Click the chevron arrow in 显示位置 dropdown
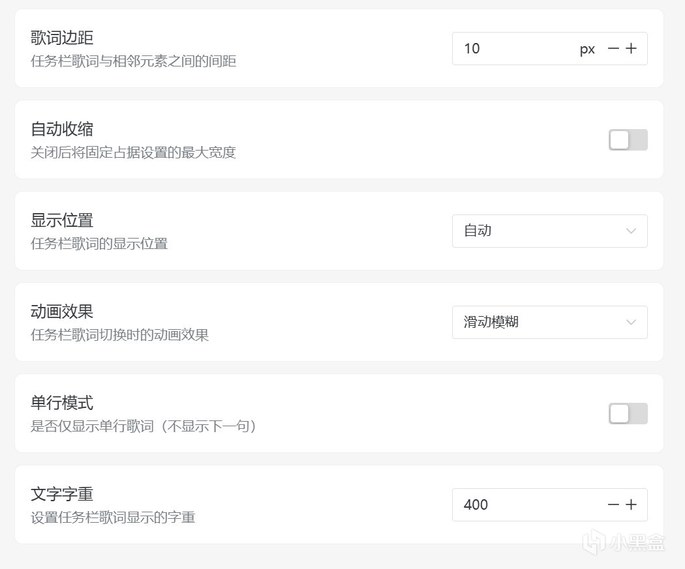The width and height of the screenshot is (685, 569). [x=631, y=231]
